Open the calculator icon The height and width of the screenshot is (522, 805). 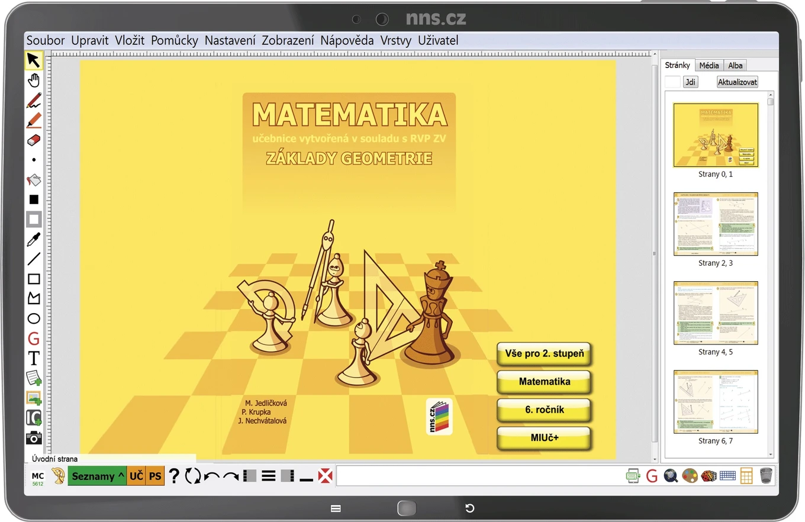tap(746, 476)
